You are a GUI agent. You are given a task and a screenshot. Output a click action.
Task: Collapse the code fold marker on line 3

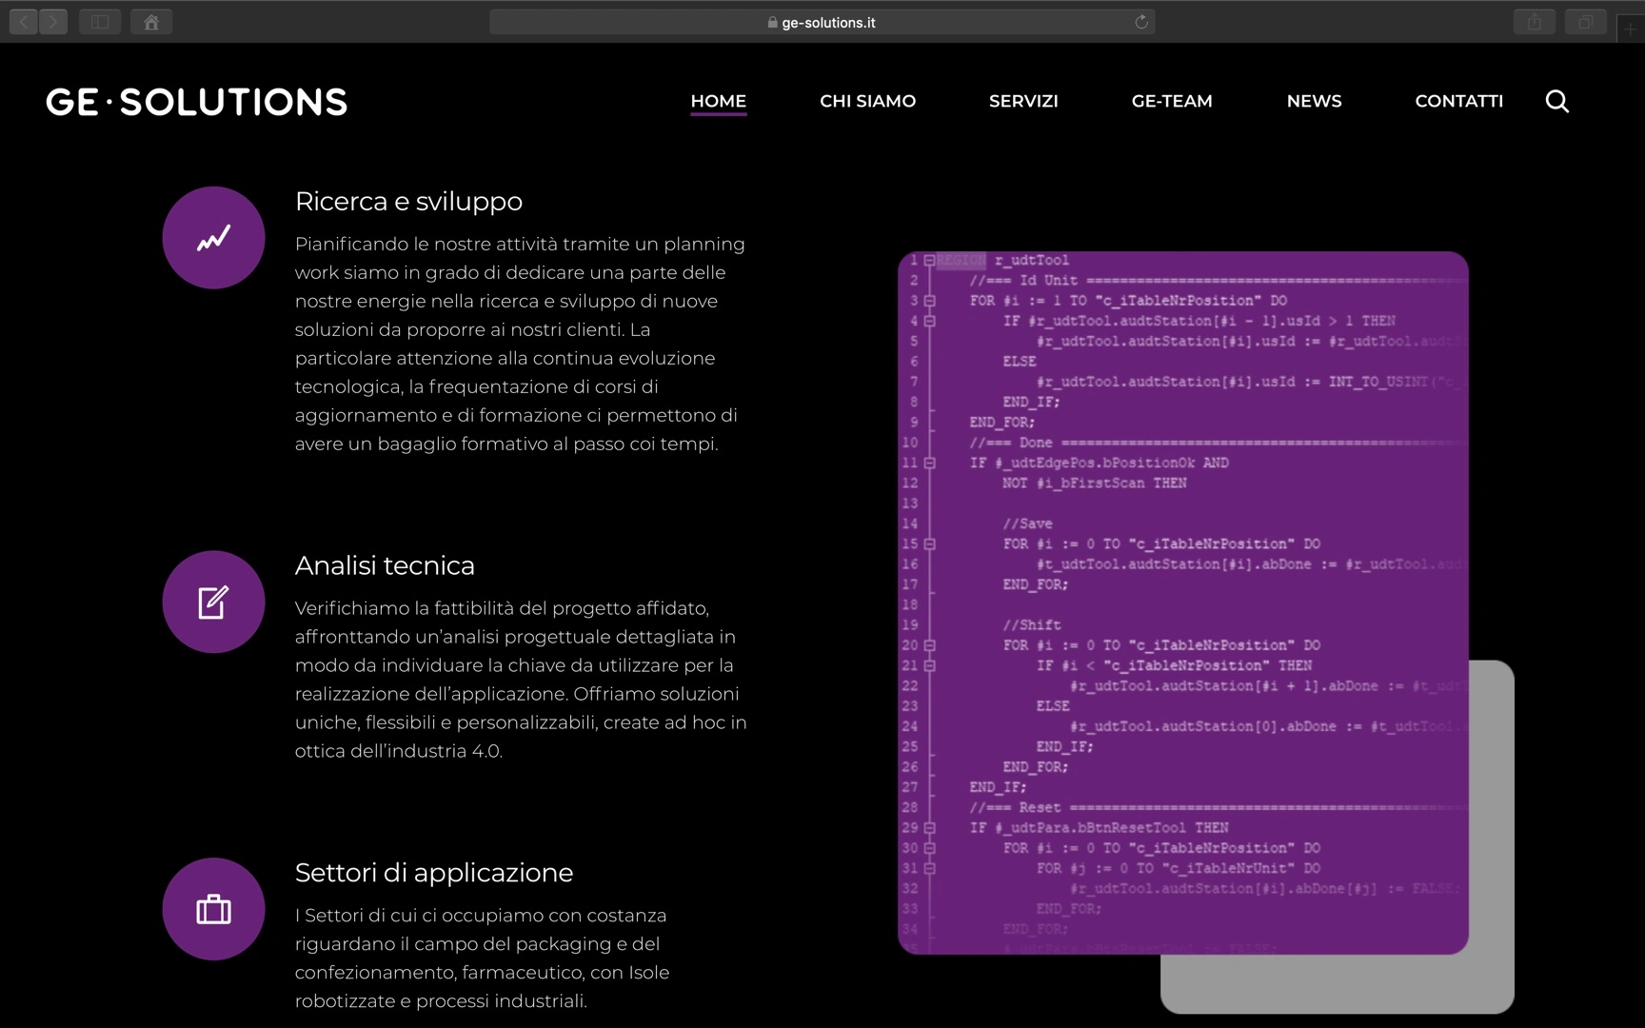[929, 301]
